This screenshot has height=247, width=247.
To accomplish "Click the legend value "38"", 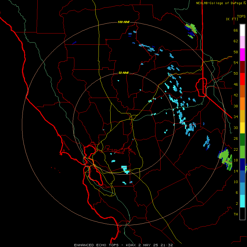I will (236, 106).
